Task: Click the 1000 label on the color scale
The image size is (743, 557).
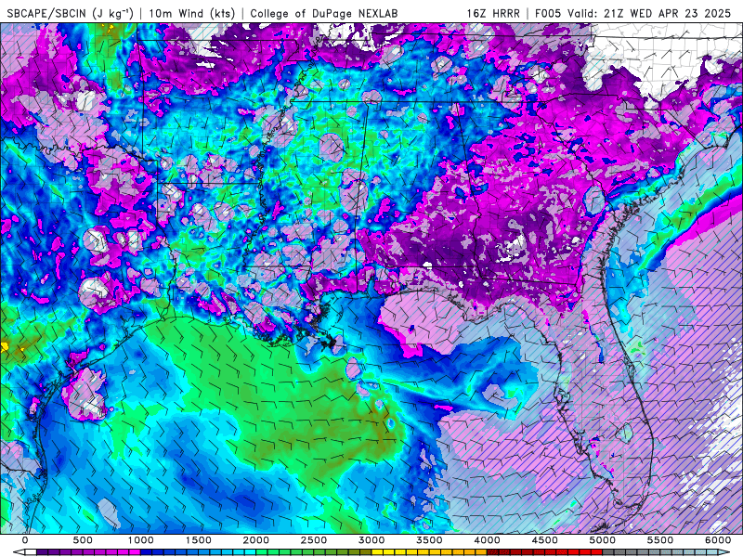Action: [x=140, y=540]
